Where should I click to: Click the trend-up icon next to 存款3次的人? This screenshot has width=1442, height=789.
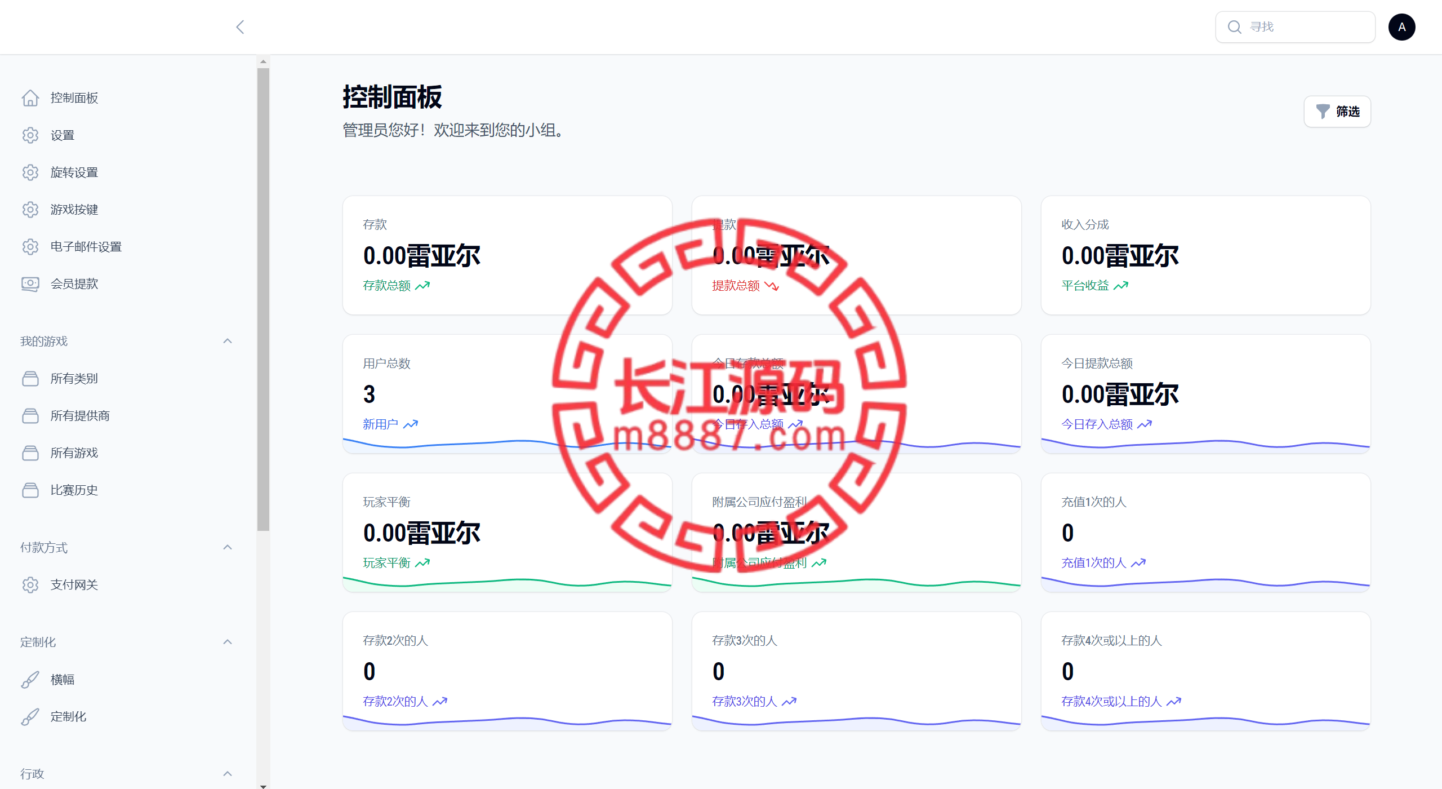(789, 702)
